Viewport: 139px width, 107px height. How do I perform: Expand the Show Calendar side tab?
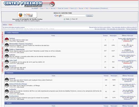2,67
